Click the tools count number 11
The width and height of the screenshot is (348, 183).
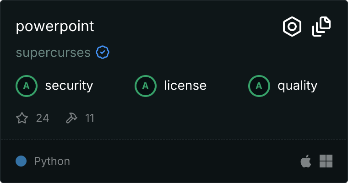tap(90, 118)
